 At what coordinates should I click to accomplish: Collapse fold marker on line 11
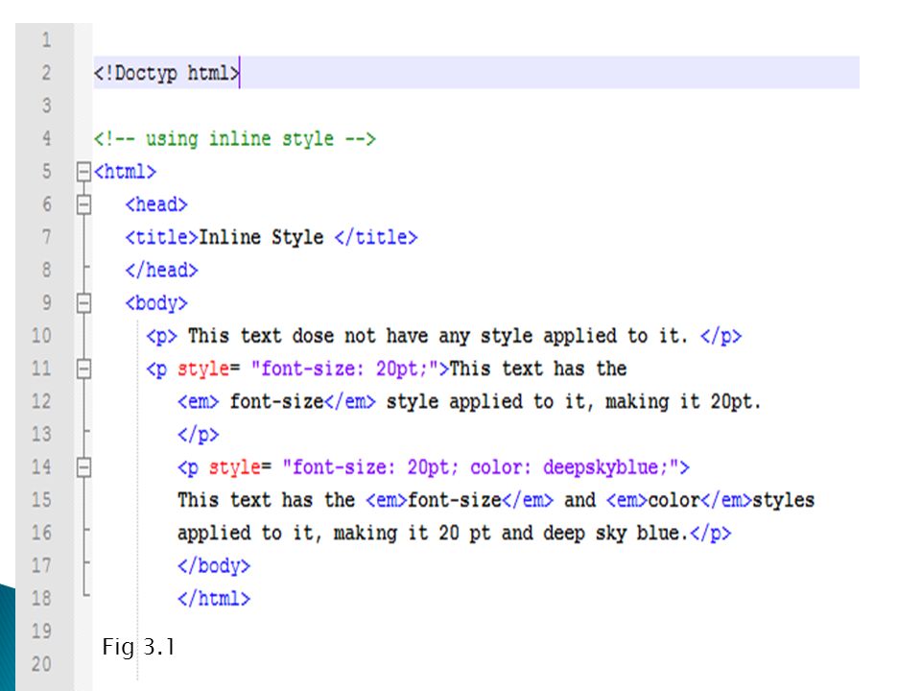(84, 369)
